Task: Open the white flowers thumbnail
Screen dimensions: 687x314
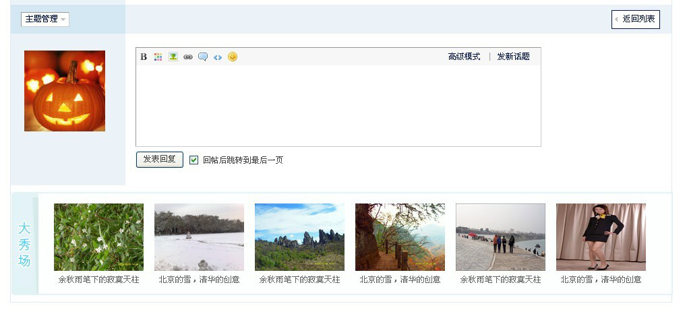Action: tap(98, 237)
